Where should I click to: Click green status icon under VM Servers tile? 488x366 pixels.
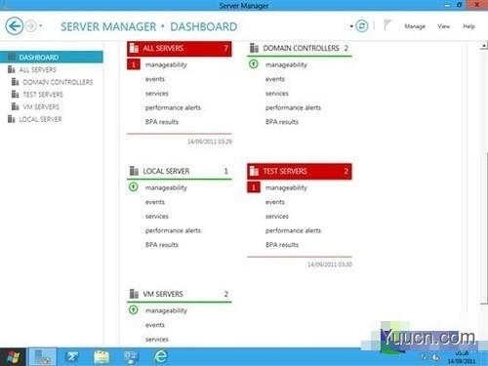(134, 309)
